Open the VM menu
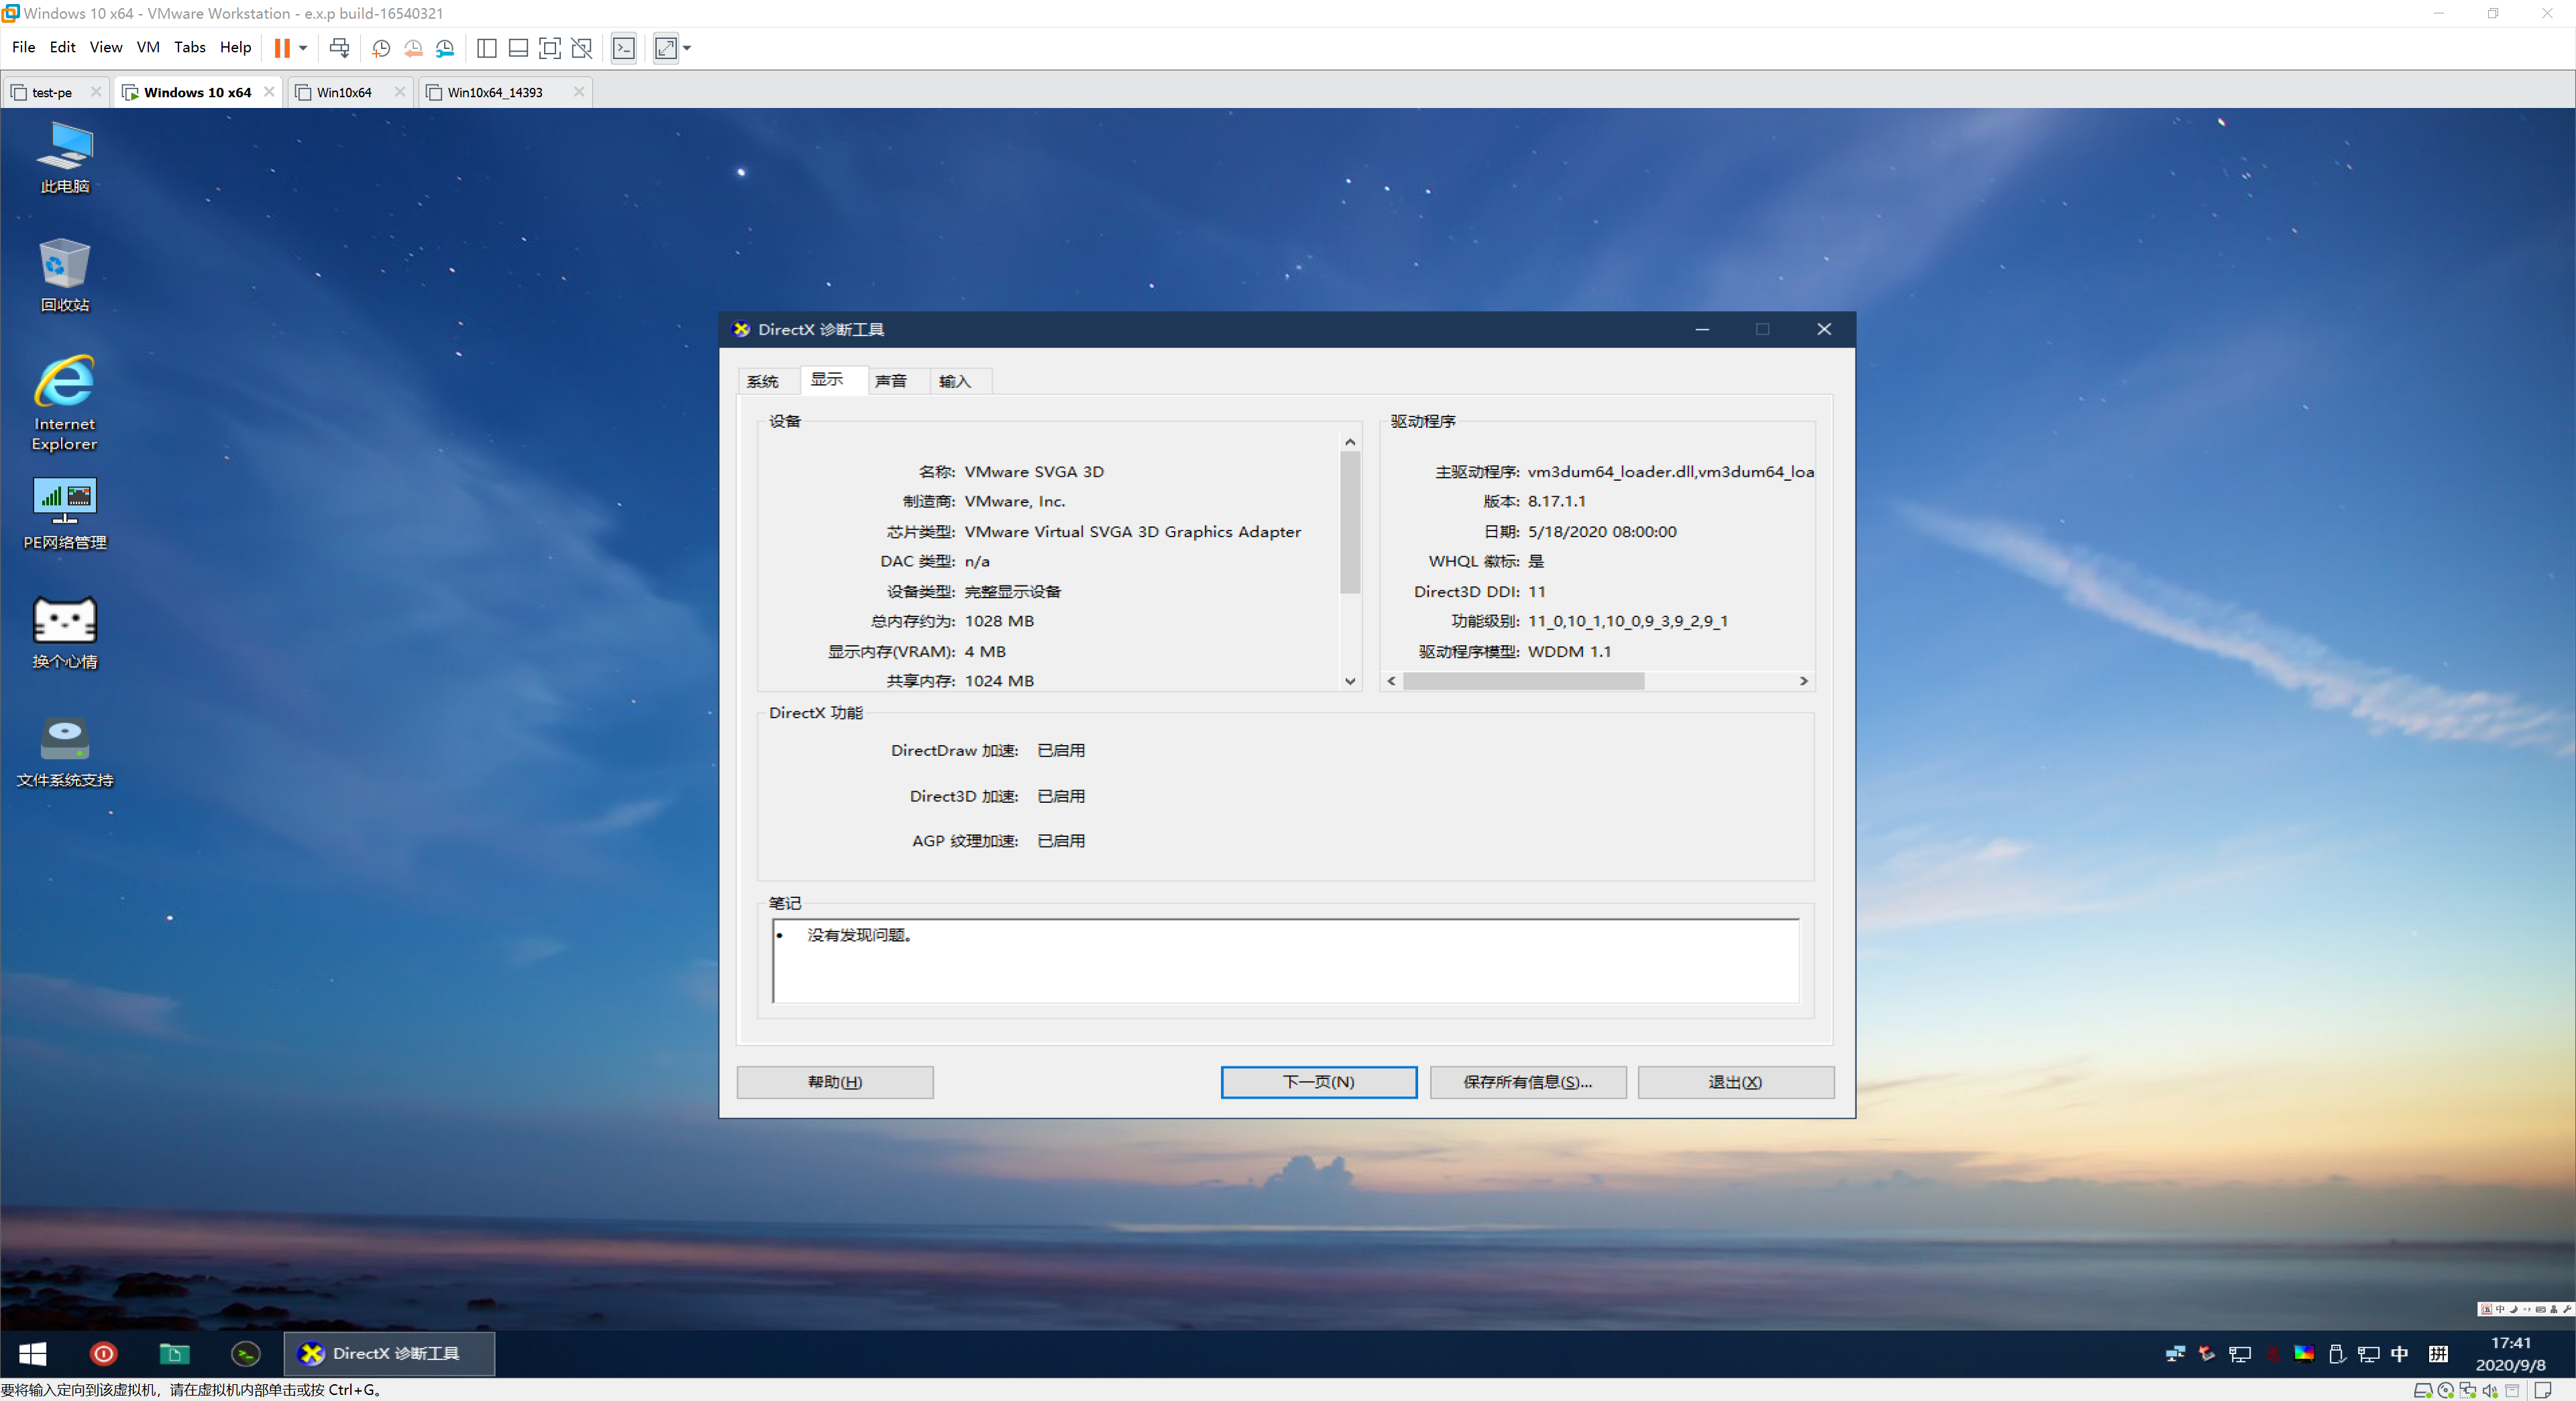This screenshot has width=2576, height=1401. [148, 47]
